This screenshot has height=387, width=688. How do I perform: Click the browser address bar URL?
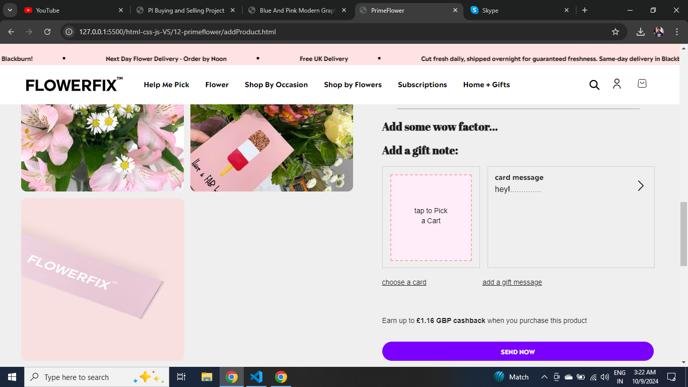[177, 32]
